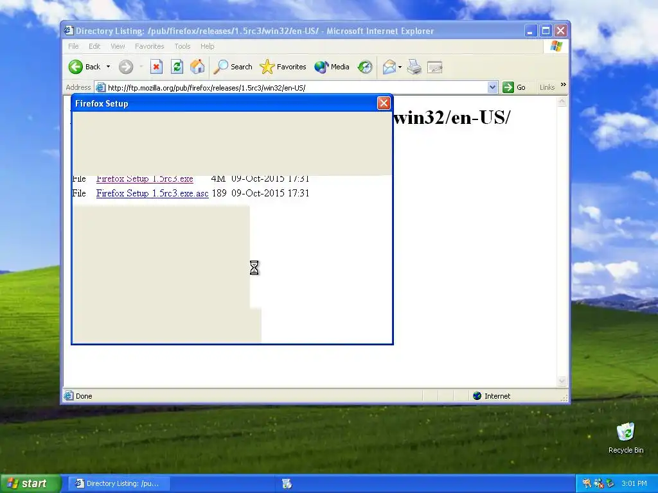Click the Mail envelope toolbar icon
Screen dimensions: 658x493
point(389,67)
